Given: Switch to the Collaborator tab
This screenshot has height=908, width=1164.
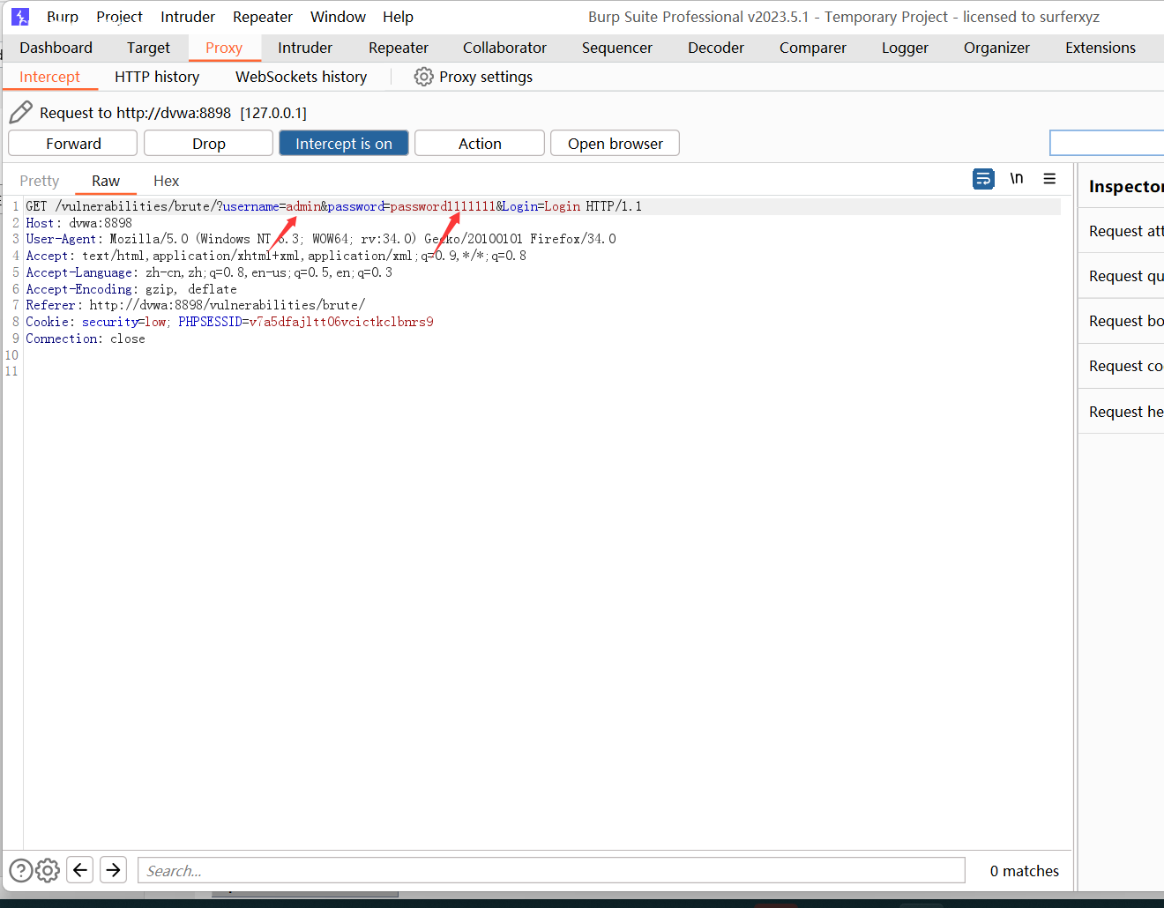Looking at the screenshot, I should [x=504, y=48].
